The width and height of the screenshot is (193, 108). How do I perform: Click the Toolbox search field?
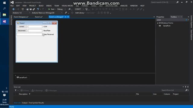click(171, 20)
